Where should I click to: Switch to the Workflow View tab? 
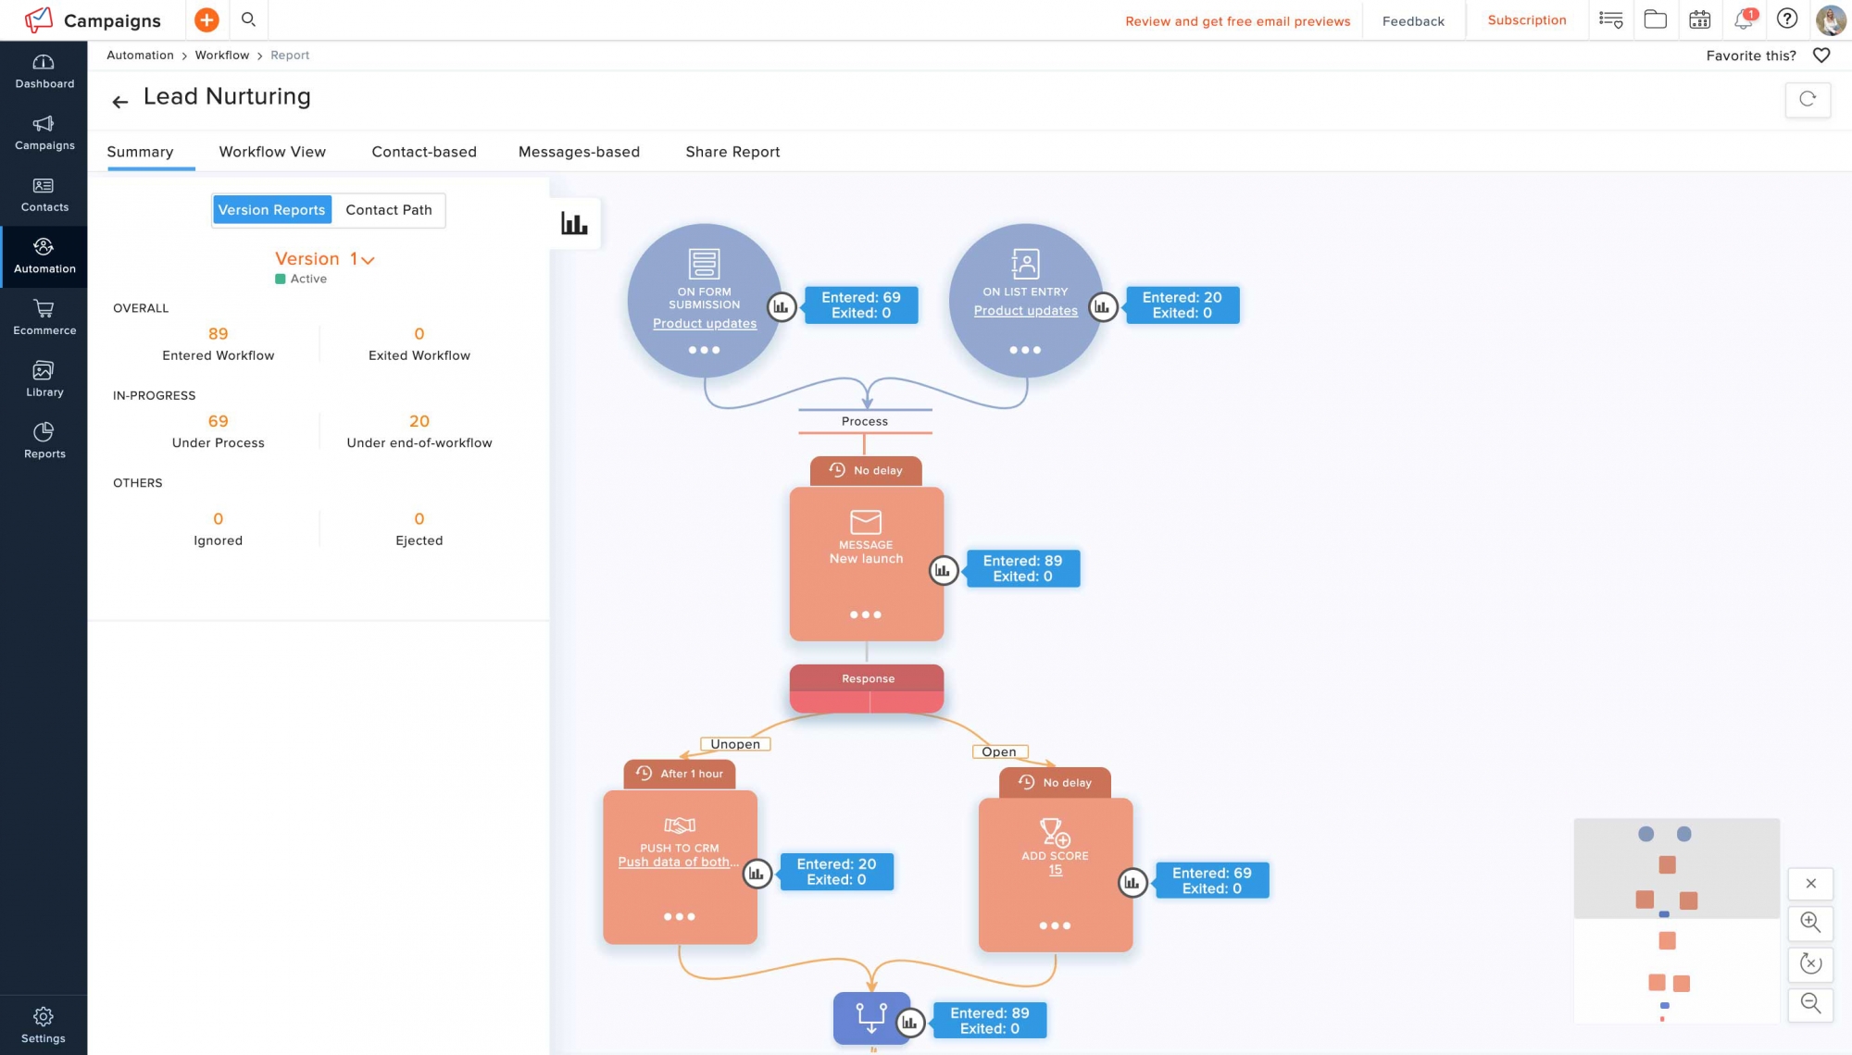[x=272, y=153]
